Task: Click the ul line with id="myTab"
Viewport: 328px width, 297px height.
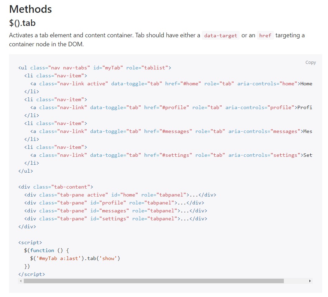Action: [95, 68]
